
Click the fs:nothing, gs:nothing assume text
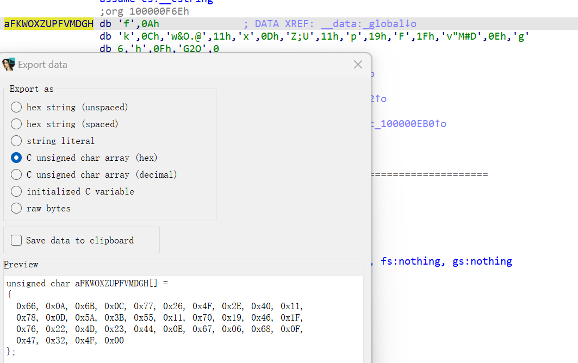[446, 261]
